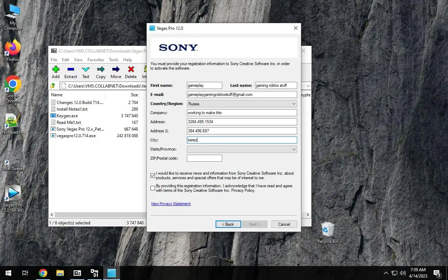Screen dimensions: 448x280
Task: Click File Explorer icon on the taskbar
Action: pyautogui.click(x=60, y=273)
